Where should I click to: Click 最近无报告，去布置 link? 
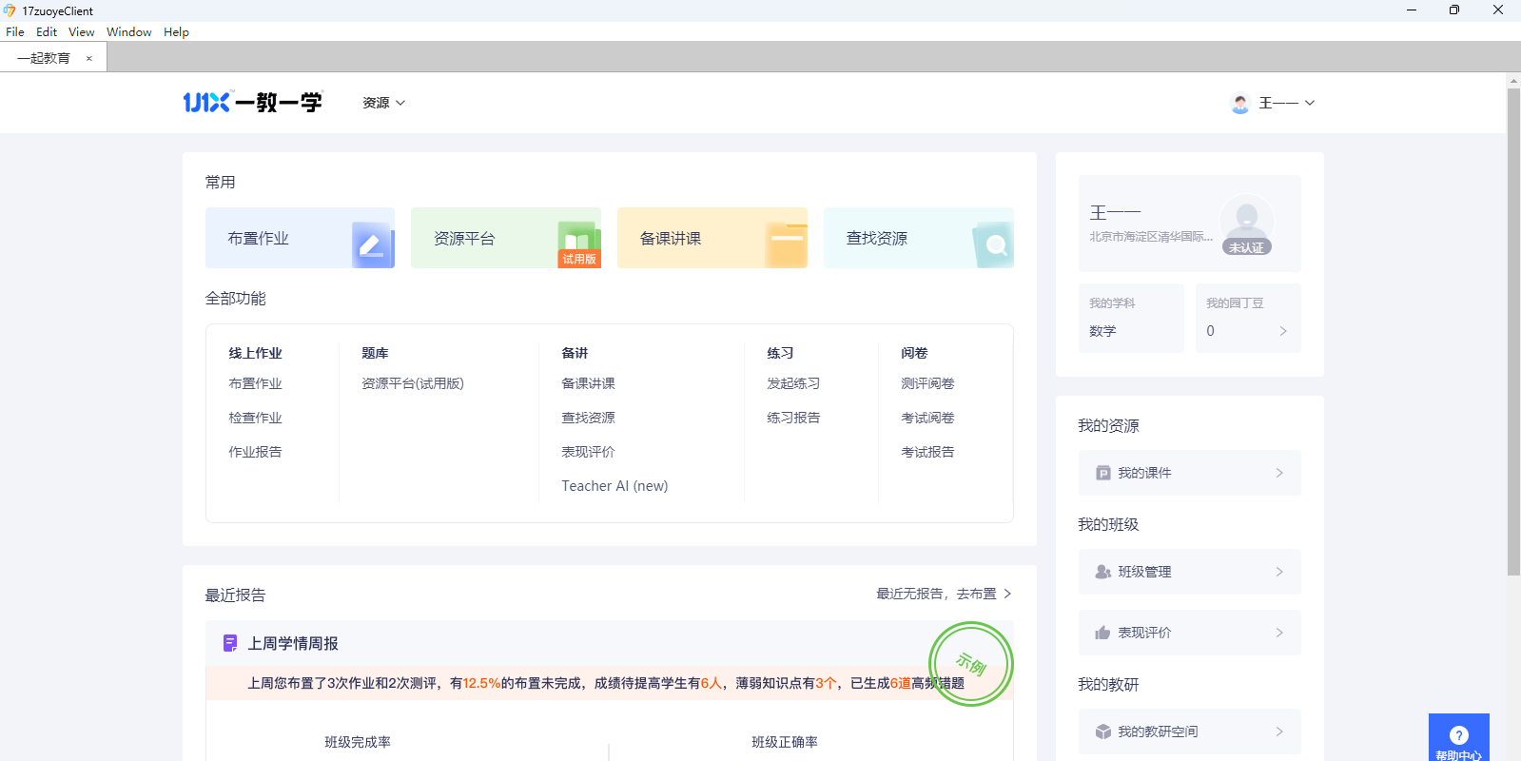click(943, 594)
